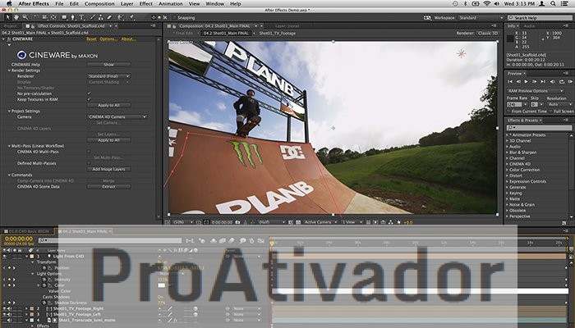Mute audio in Preview panel
Viewport: 575px width, 328px height.
click(552, 82)
